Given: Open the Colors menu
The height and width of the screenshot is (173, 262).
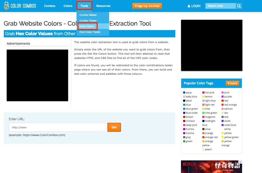Looking at the screenshot, I should pos(68,6).
